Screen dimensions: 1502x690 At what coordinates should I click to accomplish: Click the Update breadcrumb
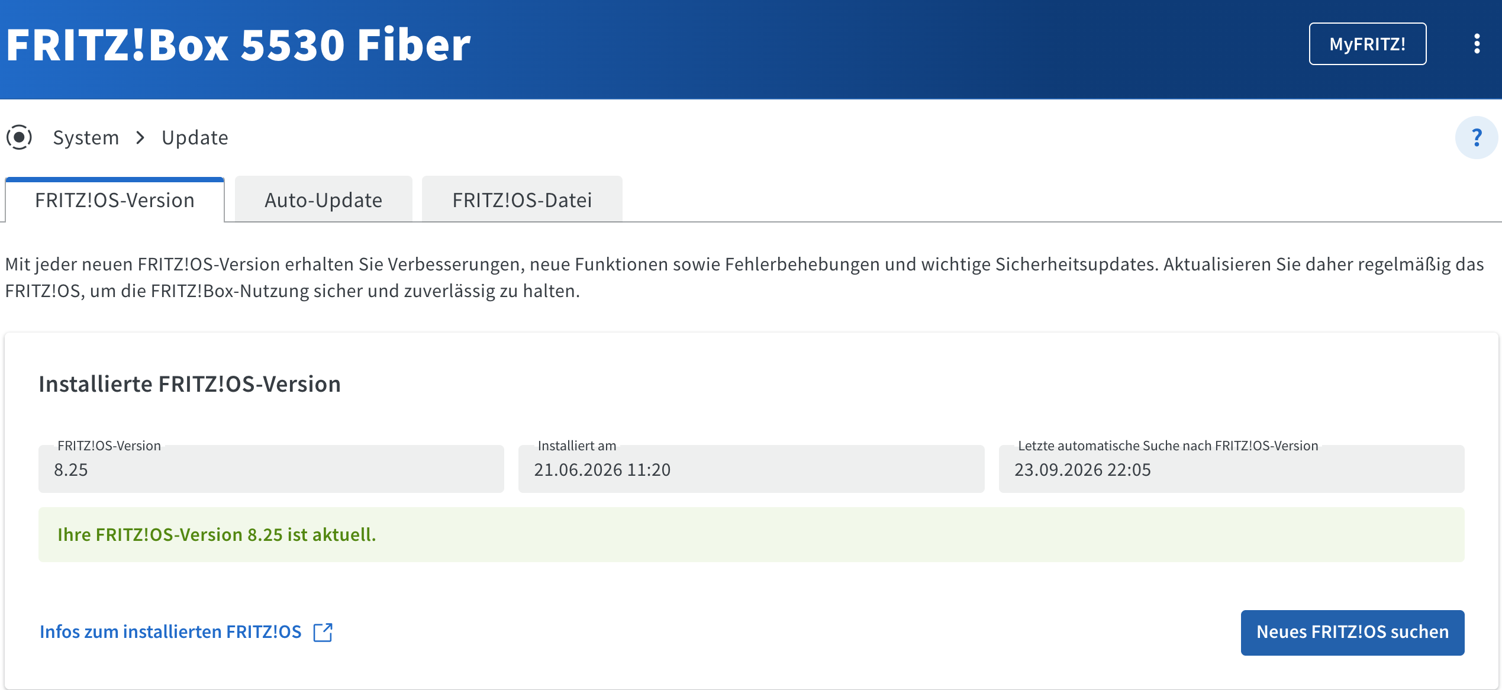pos(195,138)
